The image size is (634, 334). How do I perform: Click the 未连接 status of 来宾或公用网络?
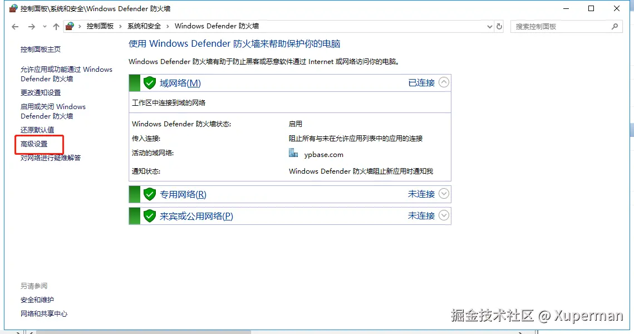click(421, 216)
